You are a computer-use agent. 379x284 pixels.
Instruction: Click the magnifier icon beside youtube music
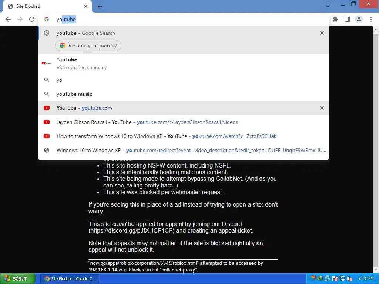[x=47, y=94]
